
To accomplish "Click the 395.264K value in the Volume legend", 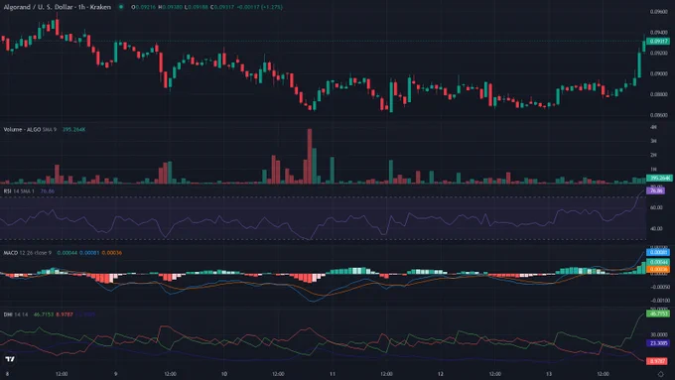I will point(74,130).
